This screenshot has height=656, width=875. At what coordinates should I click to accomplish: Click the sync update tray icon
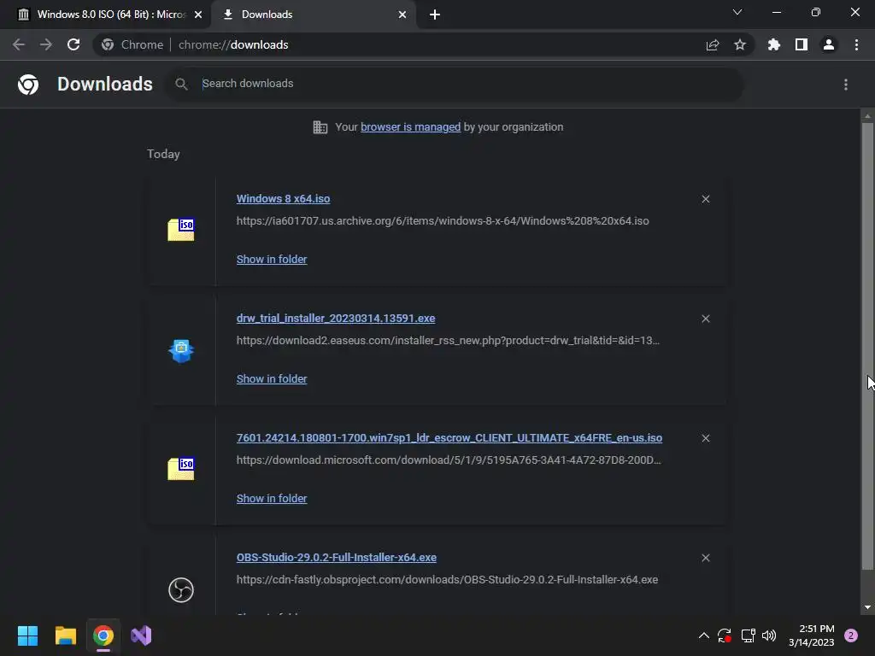(725, 635)
